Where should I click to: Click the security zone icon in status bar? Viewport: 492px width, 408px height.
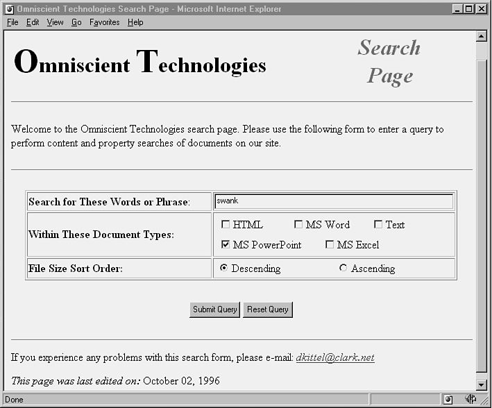[x=470, y=400]
